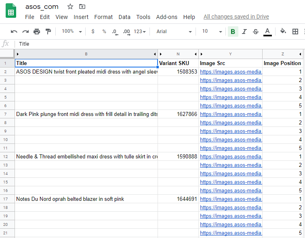The width and height of the screenshot is (305, 238).
Task: Select the Dark Pink plunge front title cell
Action: pos(86,114)
